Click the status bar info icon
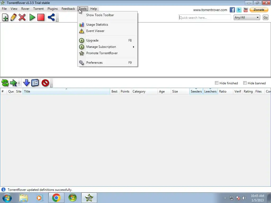 point(3,190)
